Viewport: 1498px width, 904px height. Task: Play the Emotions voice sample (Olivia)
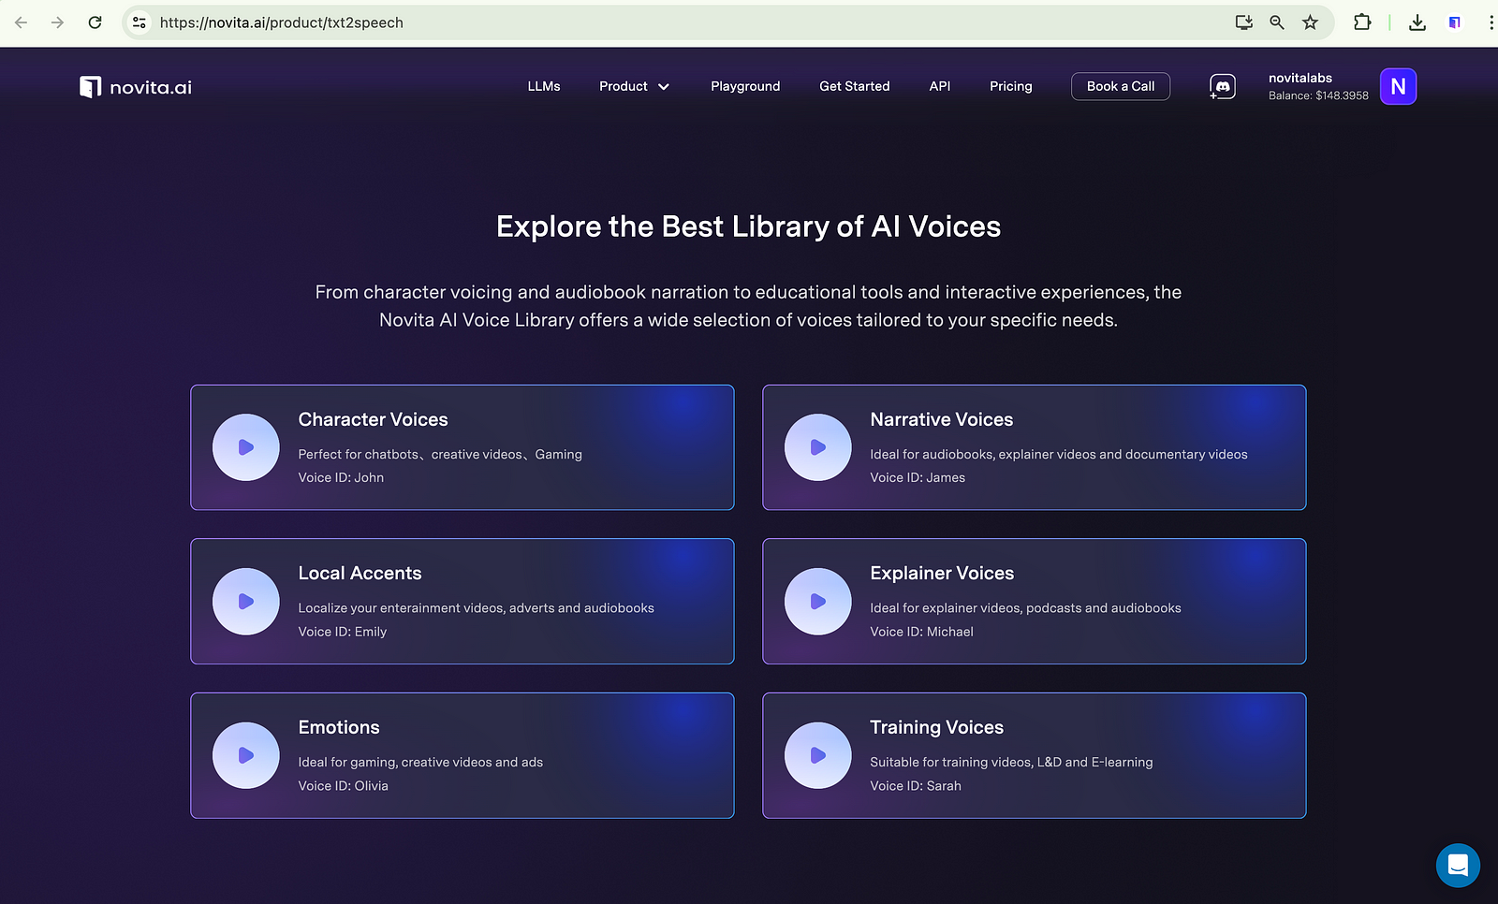[x=246, y=755]
